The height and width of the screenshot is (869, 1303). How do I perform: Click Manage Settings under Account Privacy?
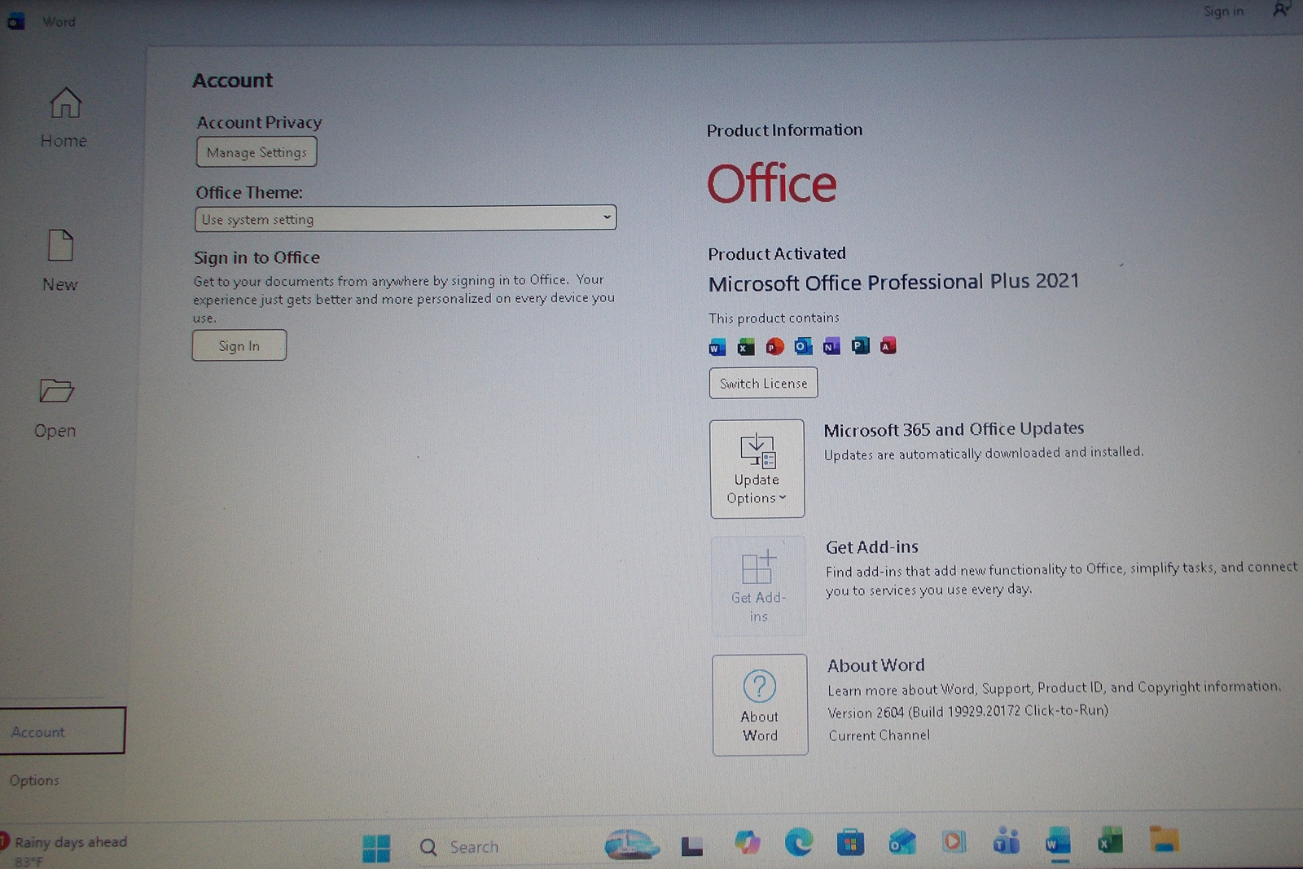click(257, 152)
